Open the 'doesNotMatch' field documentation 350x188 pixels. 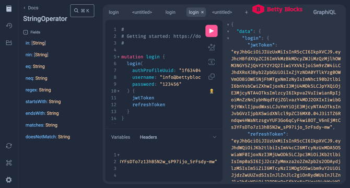[41, 137]
